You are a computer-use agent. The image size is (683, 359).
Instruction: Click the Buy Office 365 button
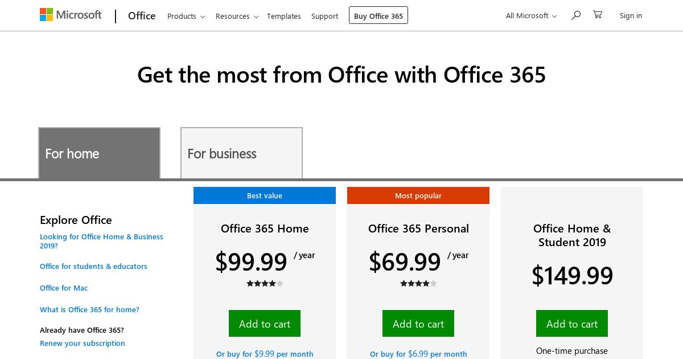pyautogui.click(x=378, y=15)
